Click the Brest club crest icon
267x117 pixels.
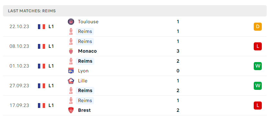(71, 110)
